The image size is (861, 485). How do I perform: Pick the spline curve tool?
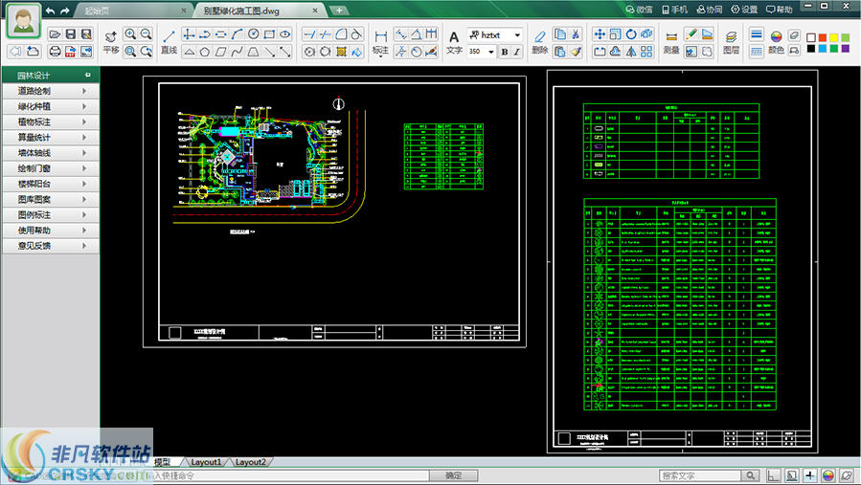[x=237, y=52]
